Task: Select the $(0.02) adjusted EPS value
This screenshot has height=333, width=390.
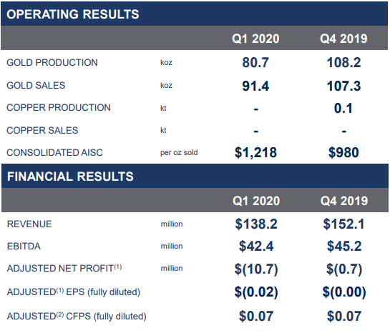Action: [256, 292]
